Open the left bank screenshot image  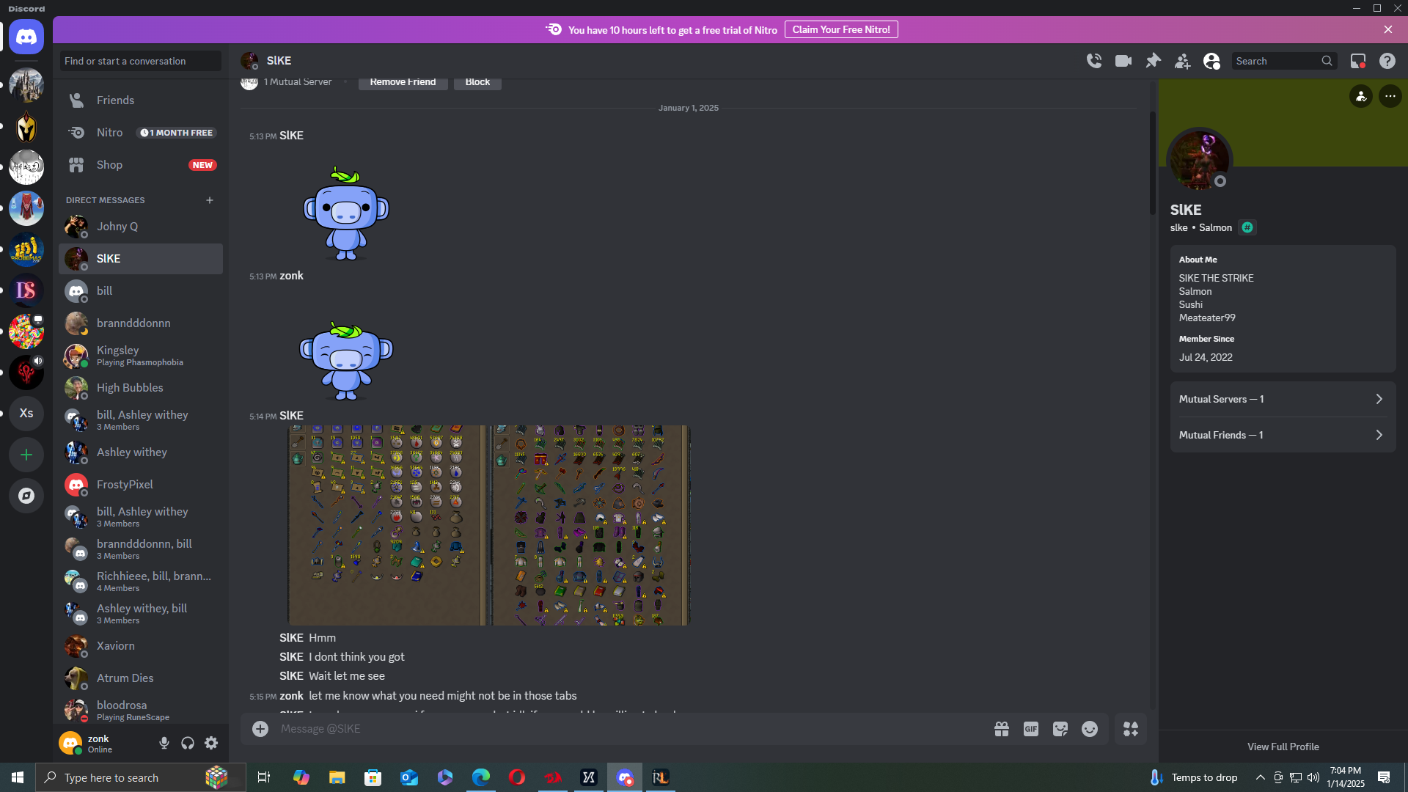(x=389, y=525)
